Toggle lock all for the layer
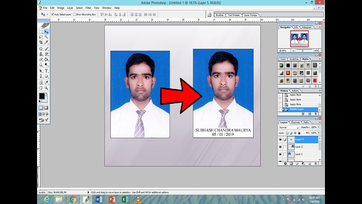This screenshot has width=362, height=204. click(299, 133)
